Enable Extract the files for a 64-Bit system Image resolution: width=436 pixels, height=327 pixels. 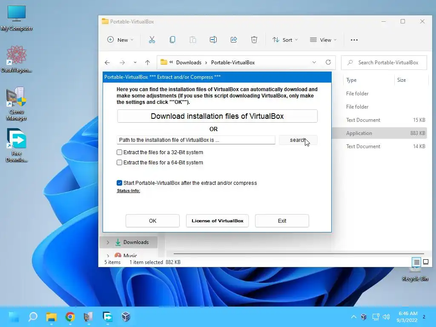[119, 162]
